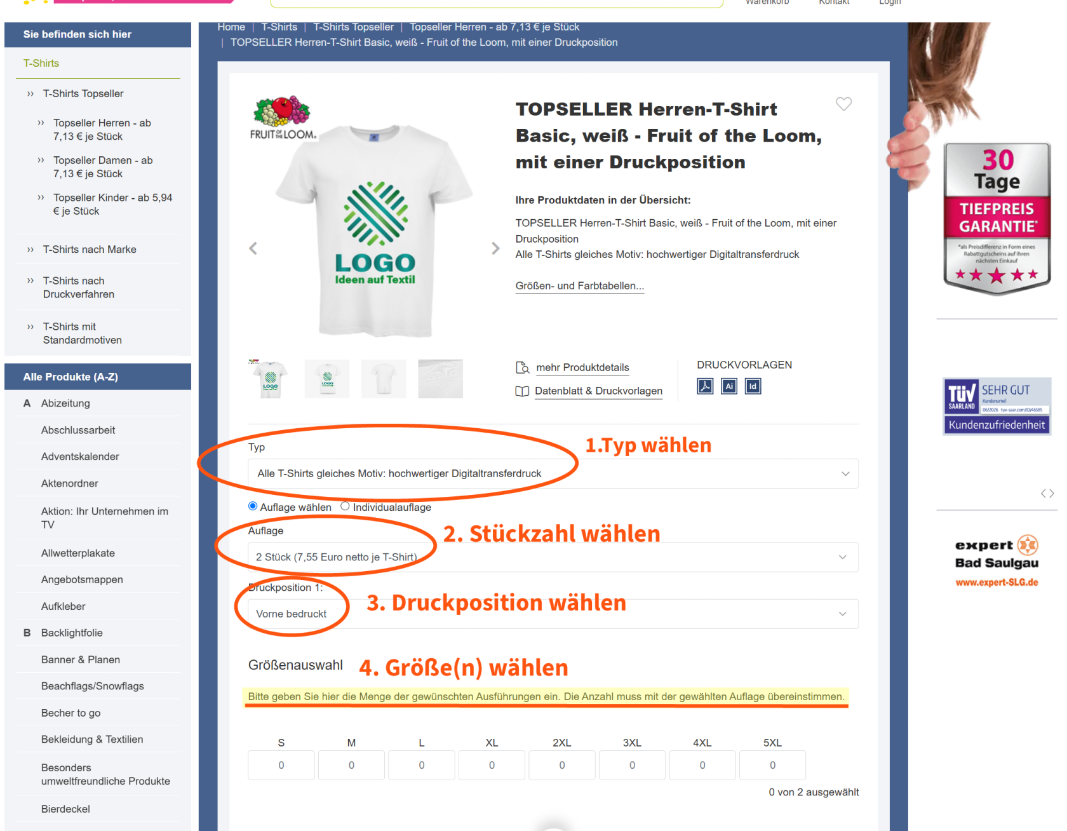Open InDesign (Id) print template icon
The image size is (1067, 831).
point(753,386)
